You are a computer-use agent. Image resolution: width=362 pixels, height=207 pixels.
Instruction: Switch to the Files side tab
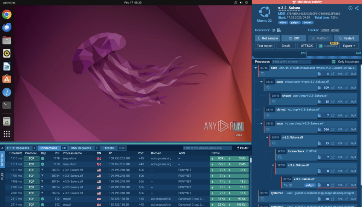click(2, 175)
